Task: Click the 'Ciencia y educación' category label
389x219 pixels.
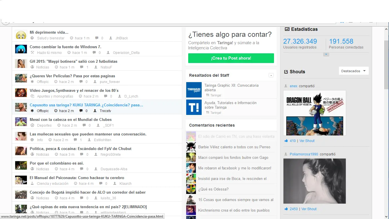Action: pos(53,184)
